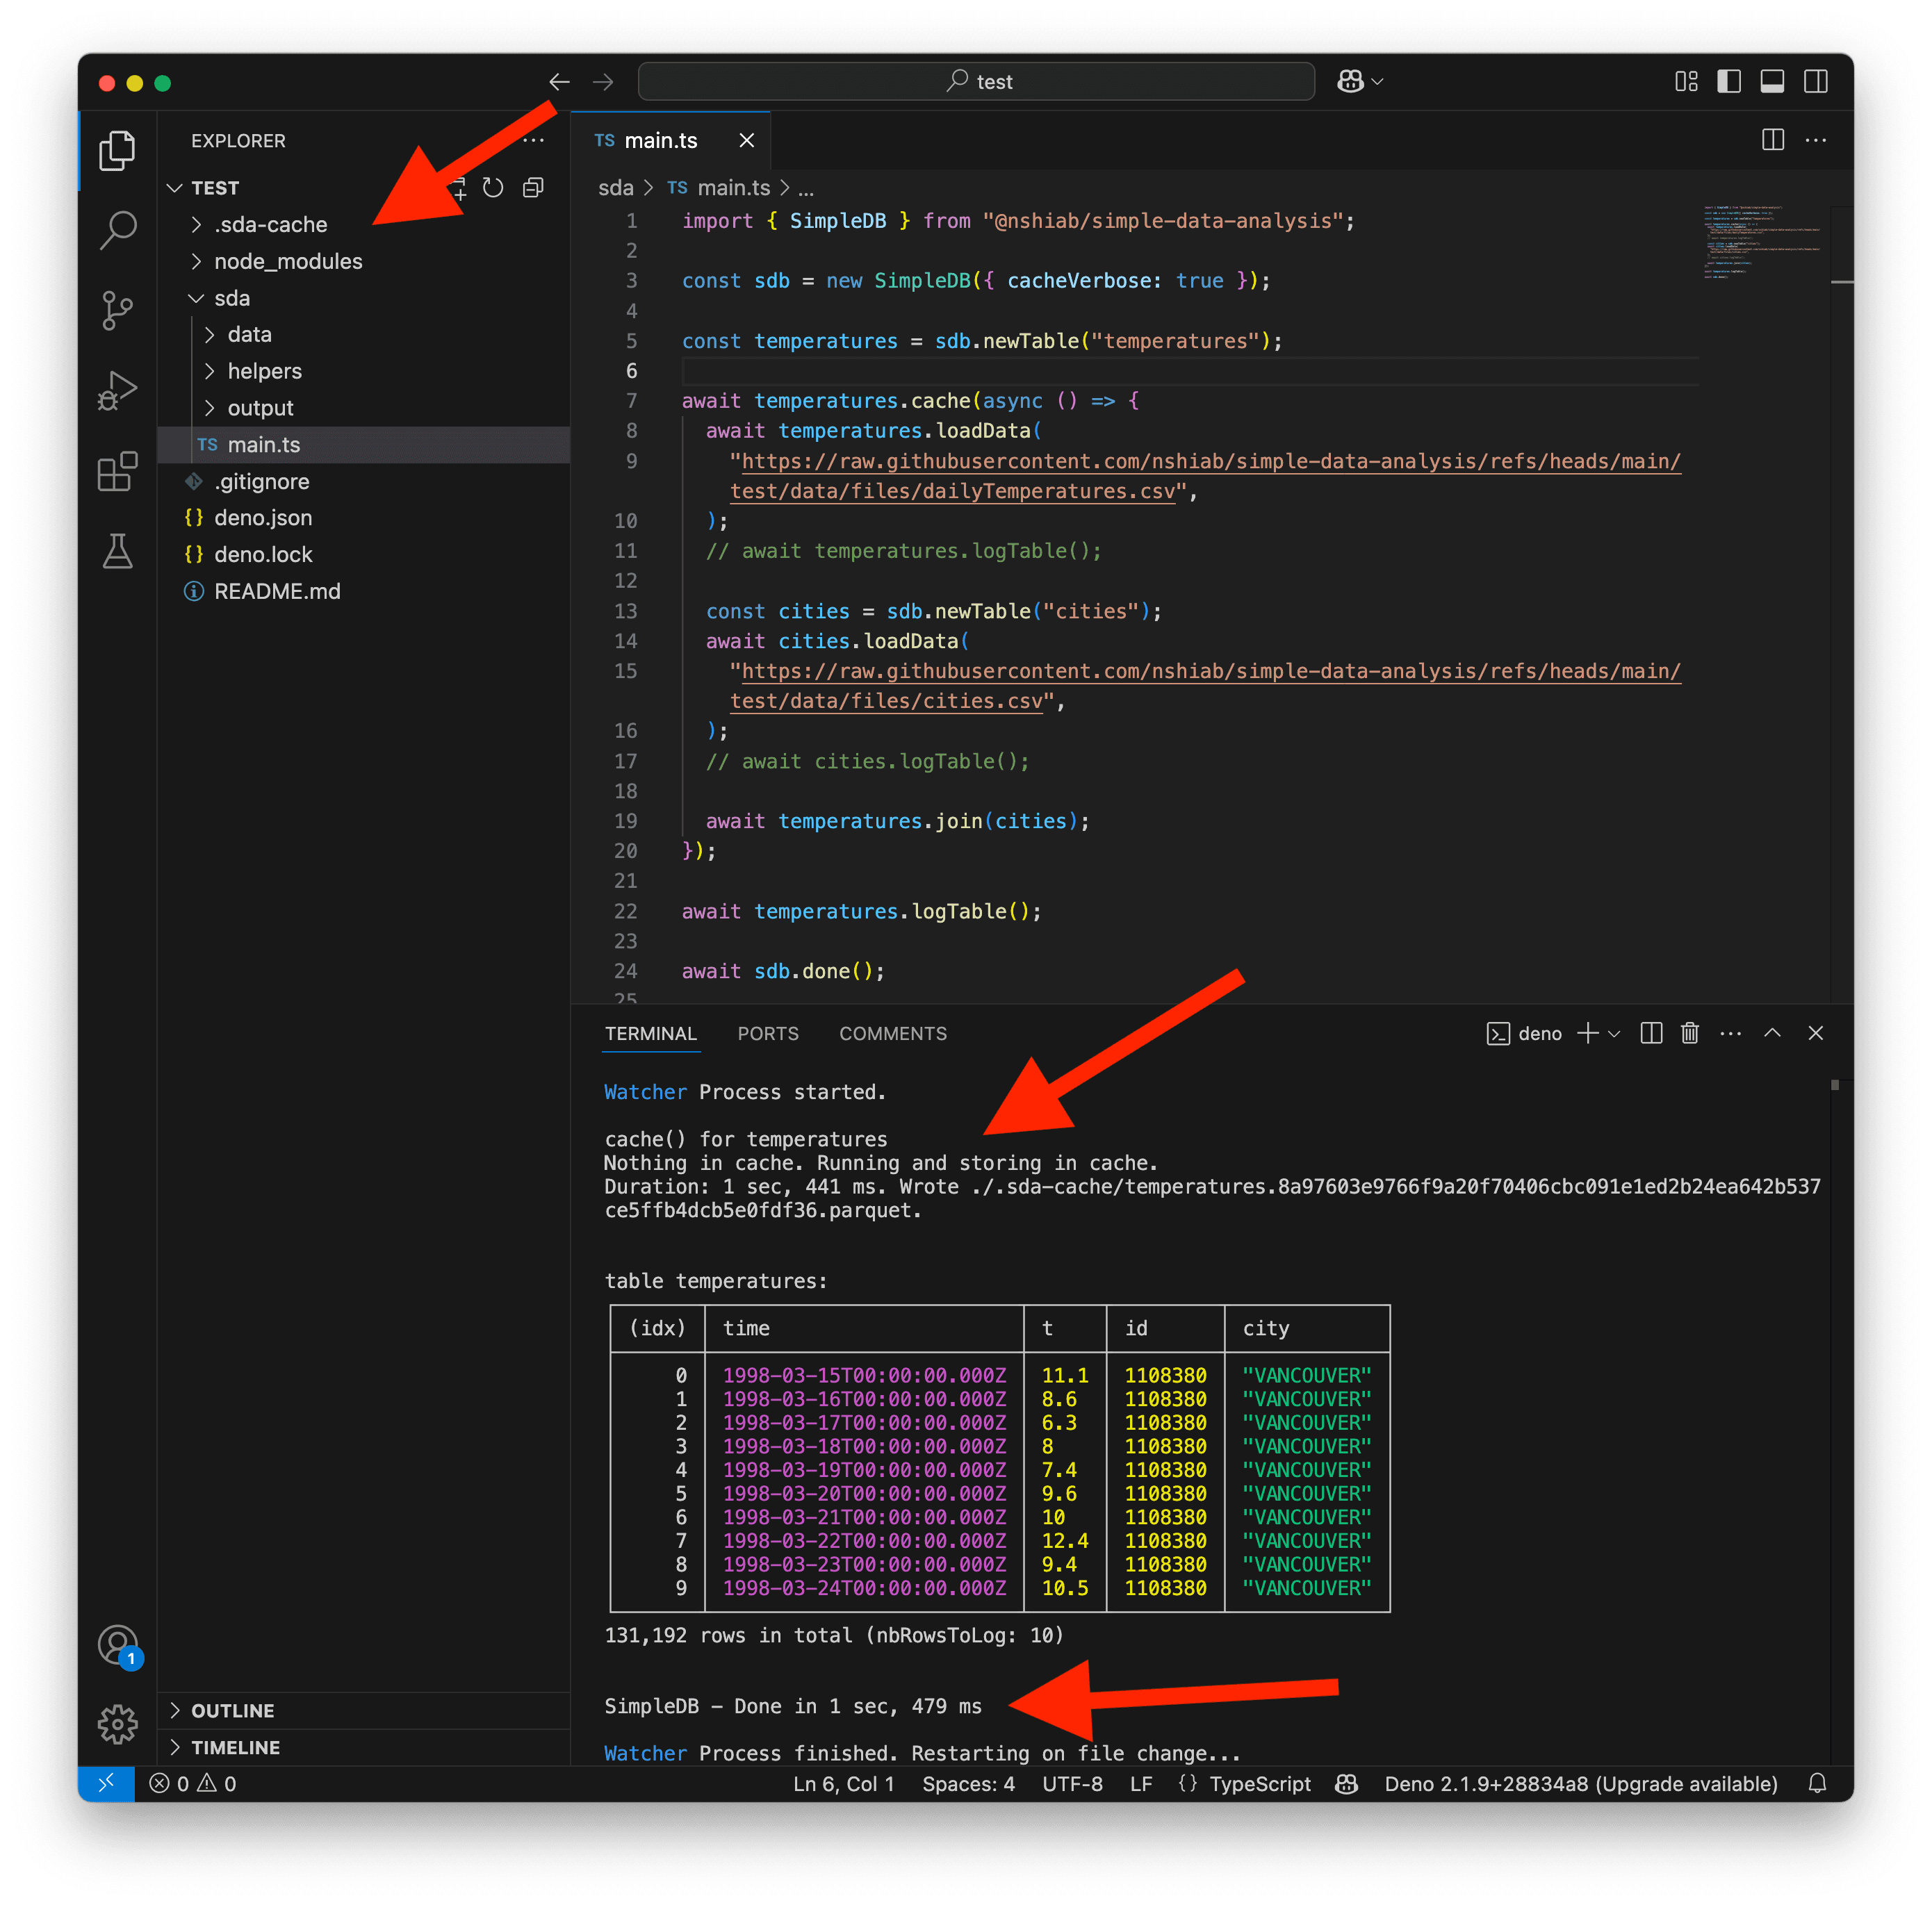1932x1905 pixels.
Task: Expand the data folder
Action: click(x=250, y=335)
